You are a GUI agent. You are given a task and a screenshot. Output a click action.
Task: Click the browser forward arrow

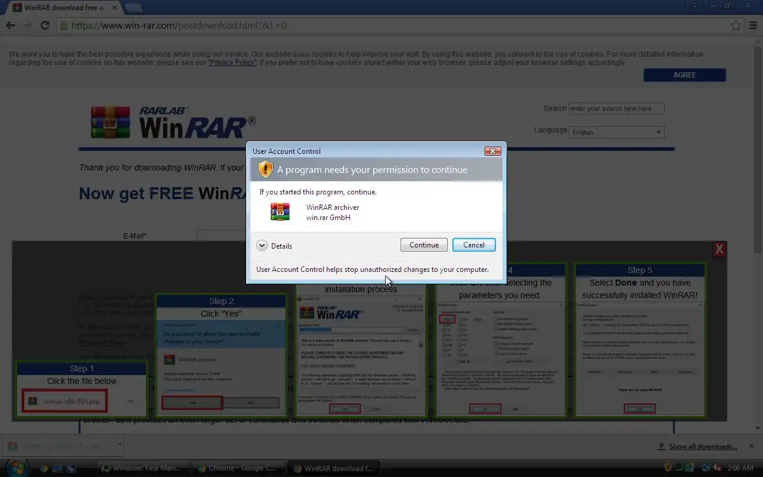(27, 26)
